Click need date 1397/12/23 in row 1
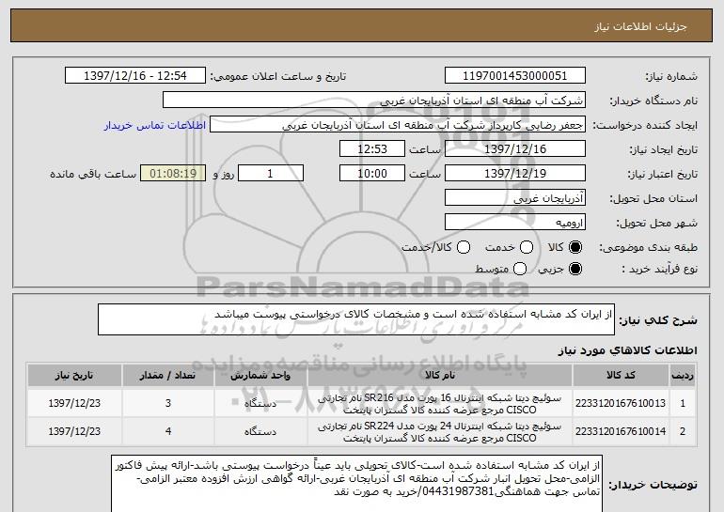Viewport: 724px width, 512px height. 74,403
